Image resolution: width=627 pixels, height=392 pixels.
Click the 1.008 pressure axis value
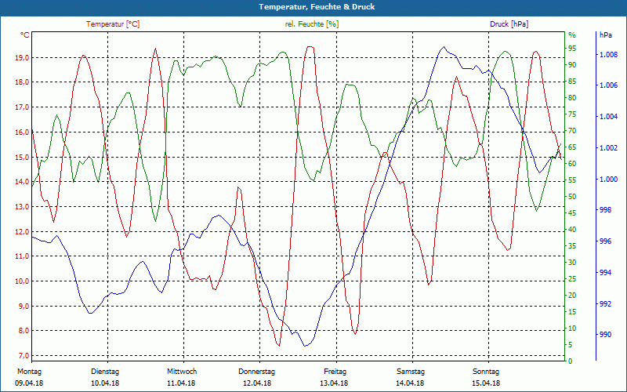click(x=609, y=54)
